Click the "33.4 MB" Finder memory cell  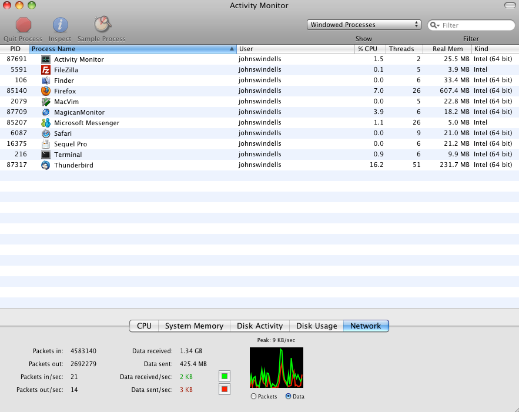click(x=457, y=80)
